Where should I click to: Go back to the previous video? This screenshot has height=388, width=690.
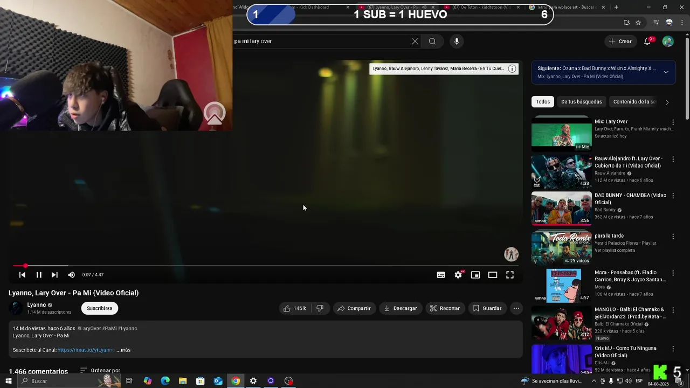pyautogui.click(x=22, y=275)
